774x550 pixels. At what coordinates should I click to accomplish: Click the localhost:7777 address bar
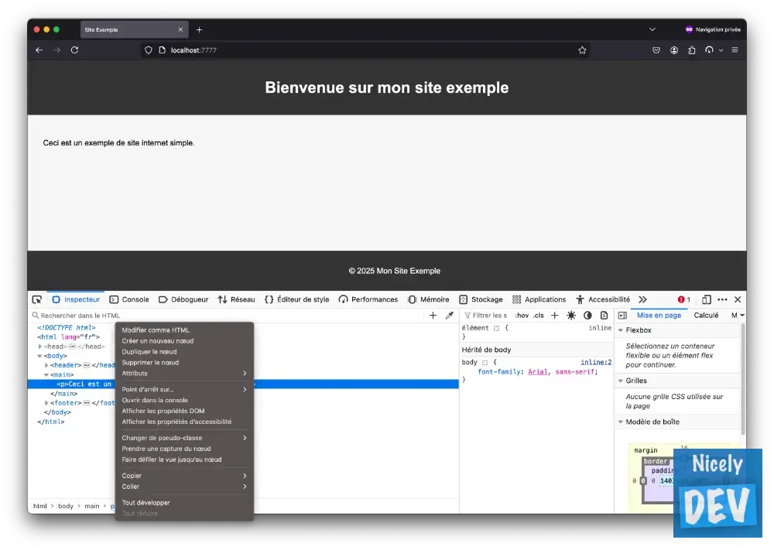click(x=365, y=50)
